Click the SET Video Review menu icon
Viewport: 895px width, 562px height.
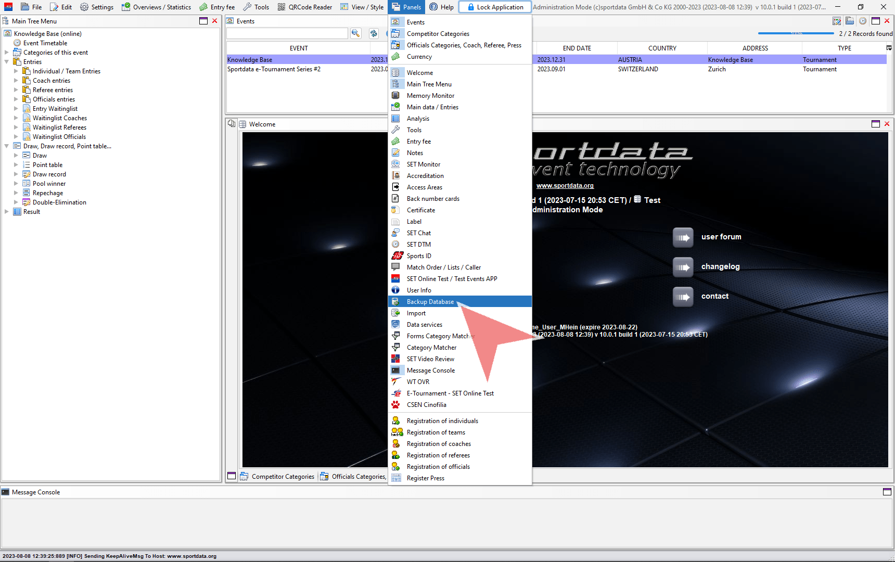tap(396, 359)
